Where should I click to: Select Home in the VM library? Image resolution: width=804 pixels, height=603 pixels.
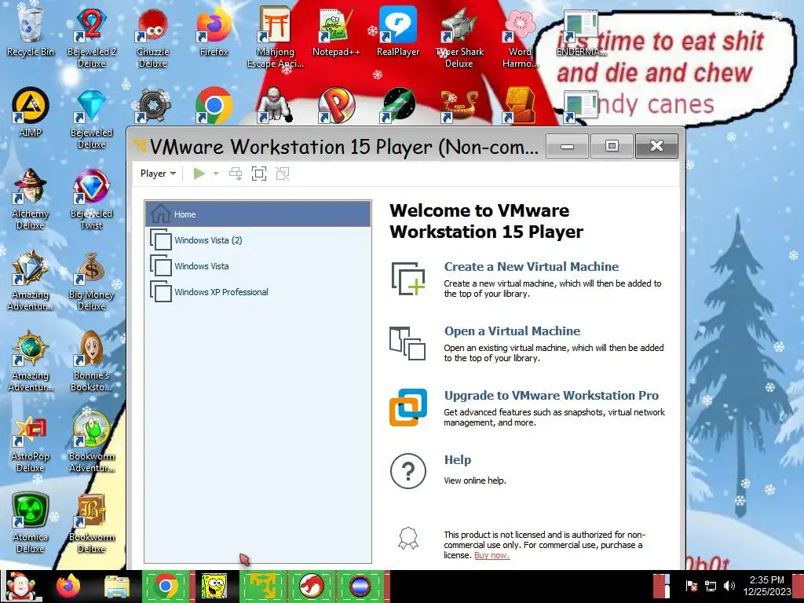coord(258,214)
